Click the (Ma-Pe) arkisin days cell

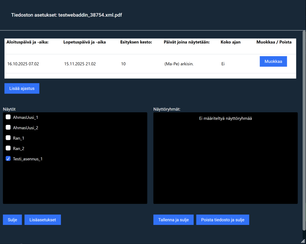(x=179, y=64)
